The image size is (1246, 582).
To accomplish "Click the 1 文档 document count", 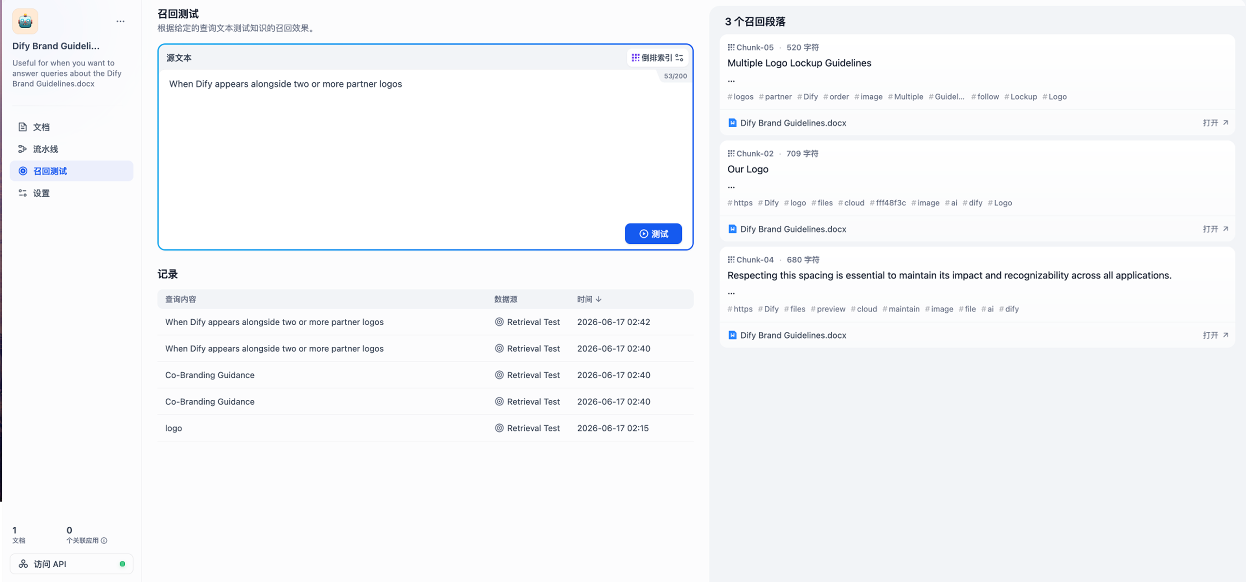I will click(x=18, y=535).
